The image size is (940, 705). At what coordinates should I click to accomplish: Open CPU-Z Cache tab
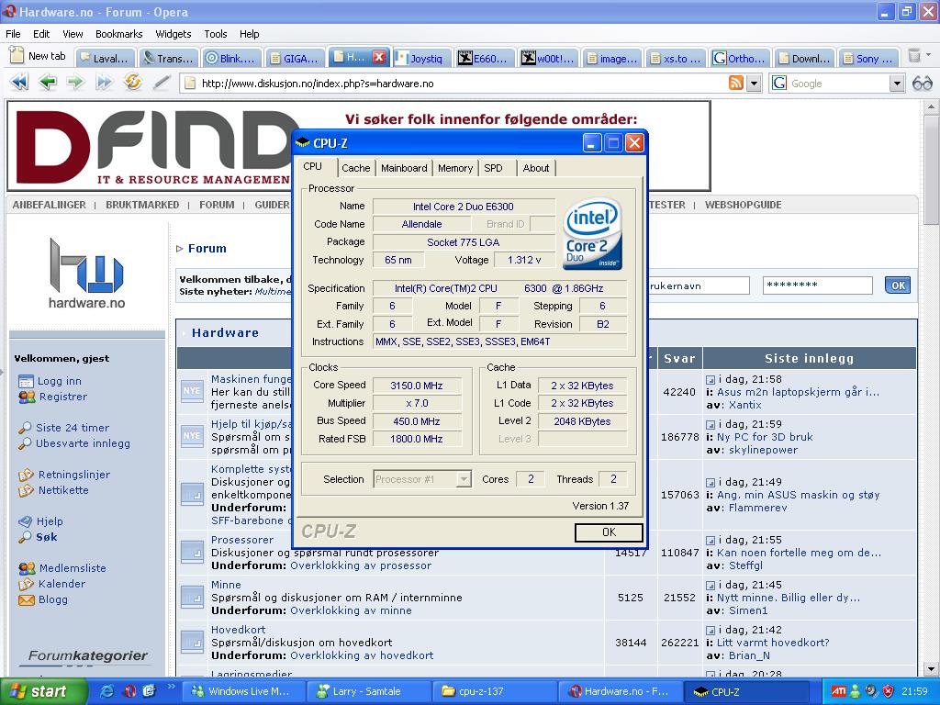pos(356,168)
